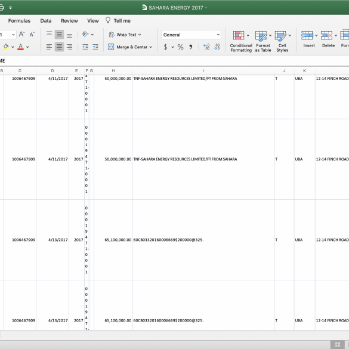Click the Format cells icon
This screenshot has height=349, width=349.
(345, 35)
